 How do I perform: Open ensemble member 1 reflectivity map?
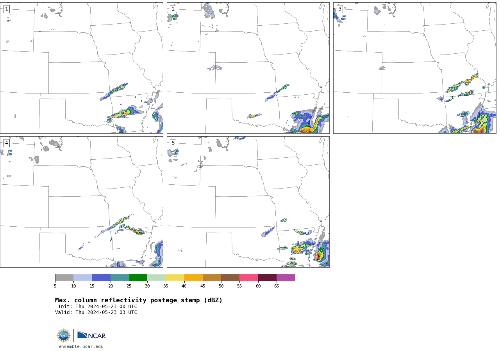tap(82, 68)
